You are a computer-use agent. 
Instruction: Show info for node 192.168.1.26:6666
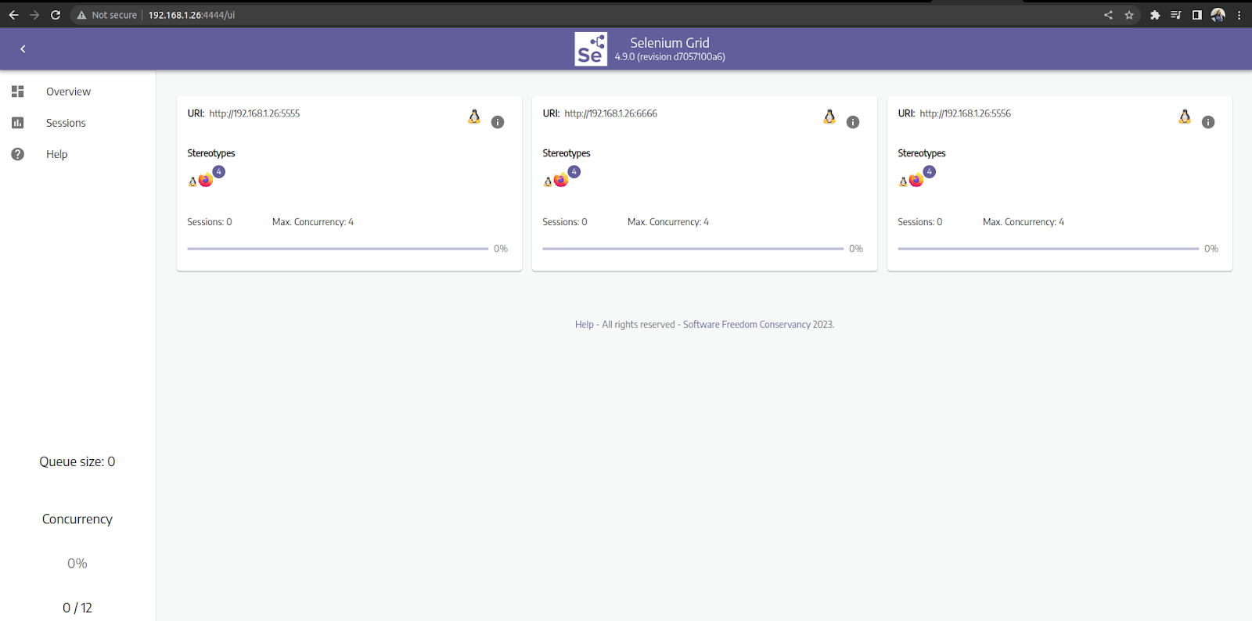[853, 122]
